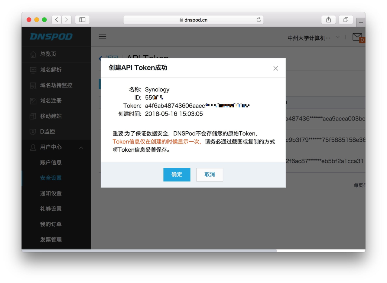Click the 域名注册 edit icon
Viewport: 387px width, 283px height.
(x=33, y=101)
